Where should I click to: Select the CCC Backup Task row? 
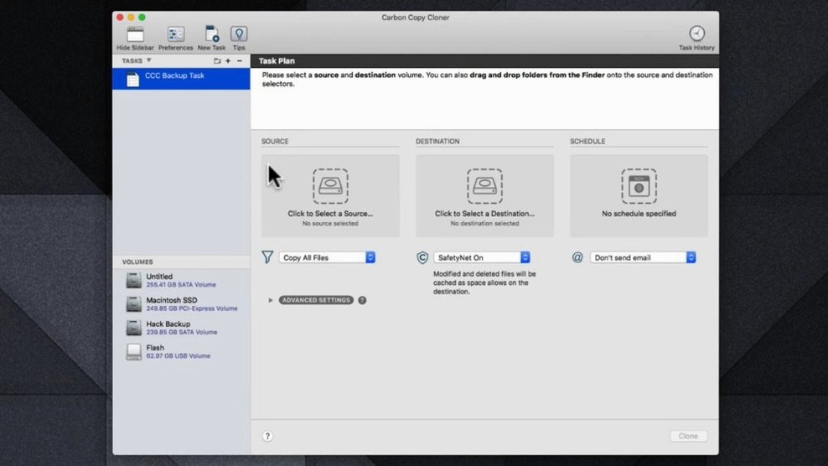[x=181, y=79]
